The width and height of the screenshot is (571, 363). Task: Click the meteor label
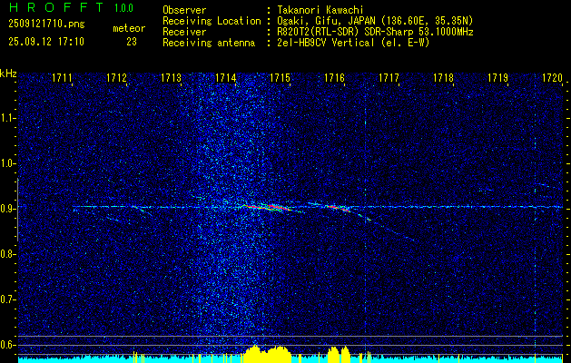tap(129, 28)
